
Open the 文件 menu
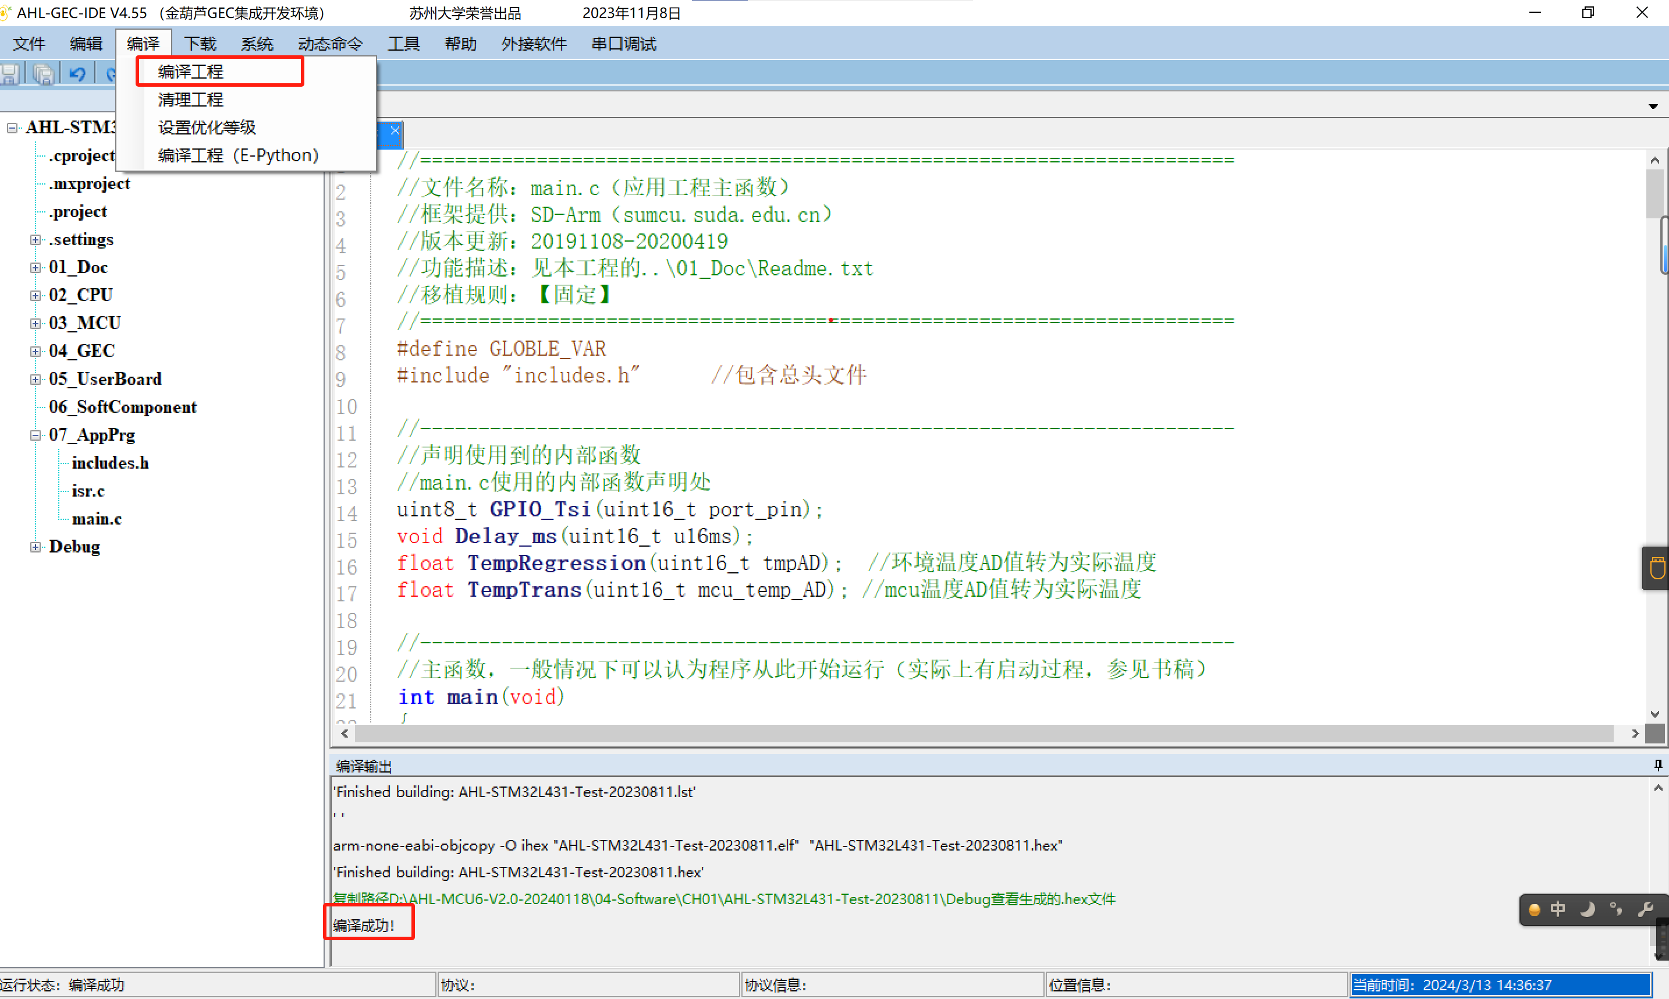pyautogui.click(x=29, y=44)
